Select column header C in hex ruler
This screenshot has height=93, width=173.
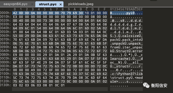87,9
